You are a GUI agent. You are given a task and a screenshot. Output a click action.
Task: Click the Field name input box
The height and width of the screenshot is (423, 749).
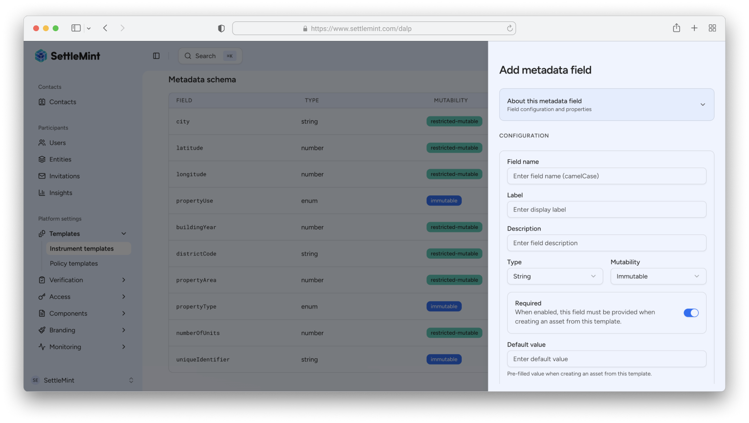tap(606, 176)
